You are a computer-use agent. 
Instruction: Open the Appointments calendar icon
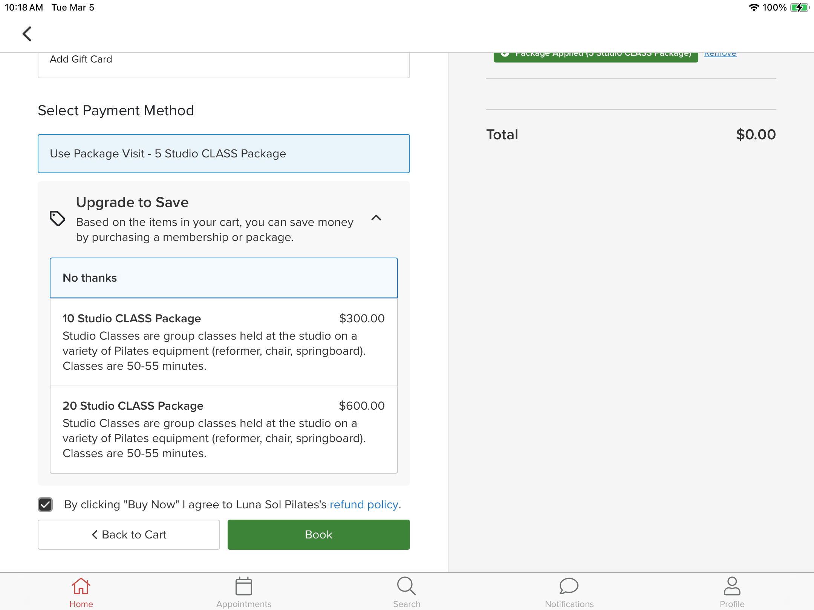243,587
